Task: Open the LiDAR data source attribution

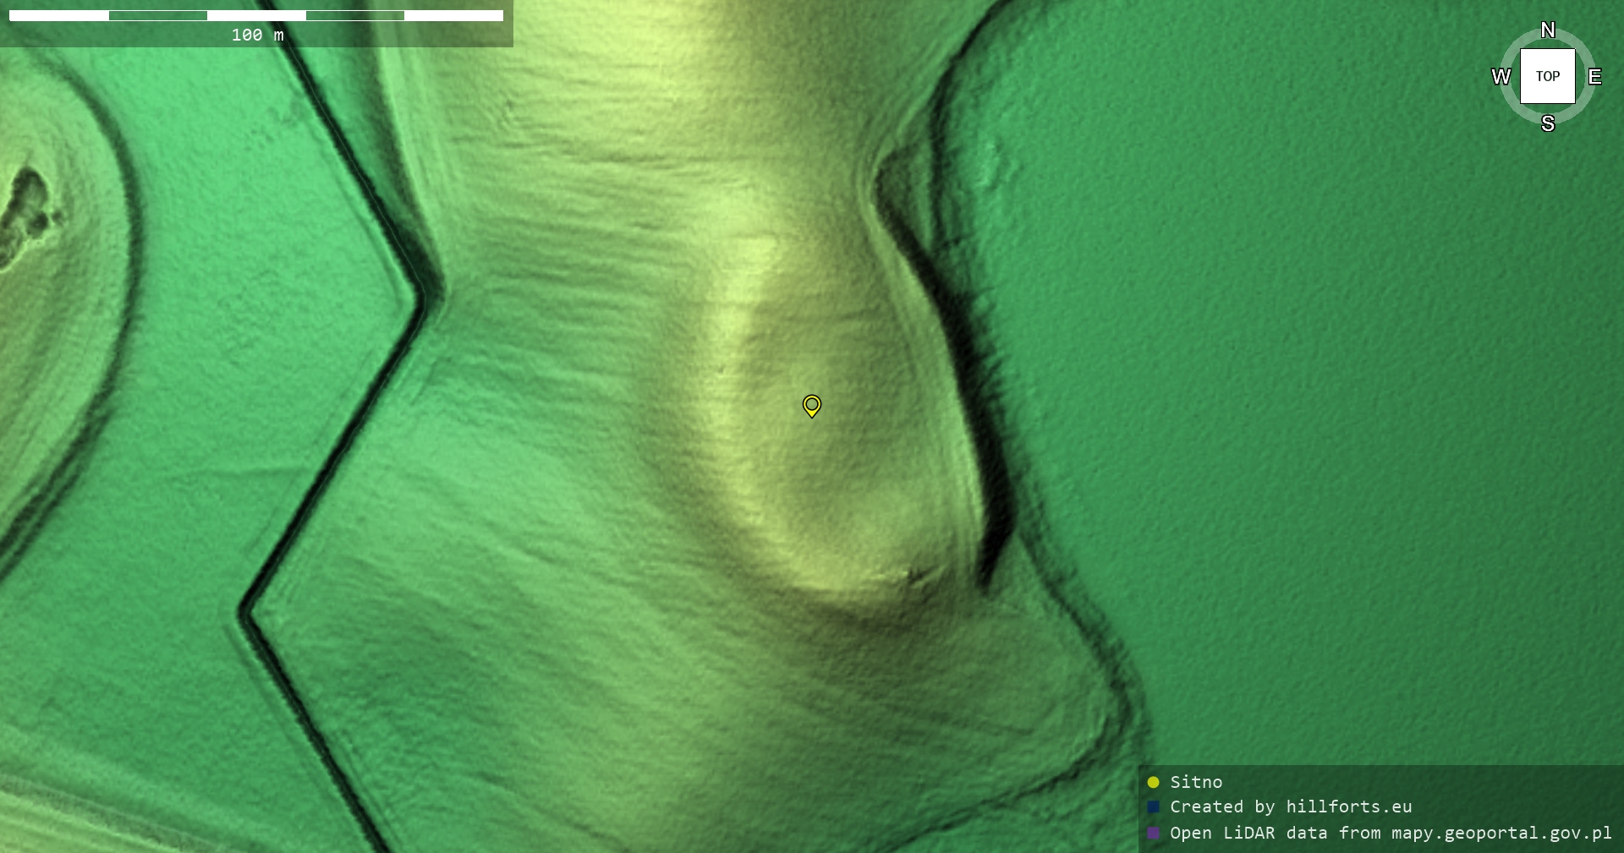Action: click(1391, 833)
